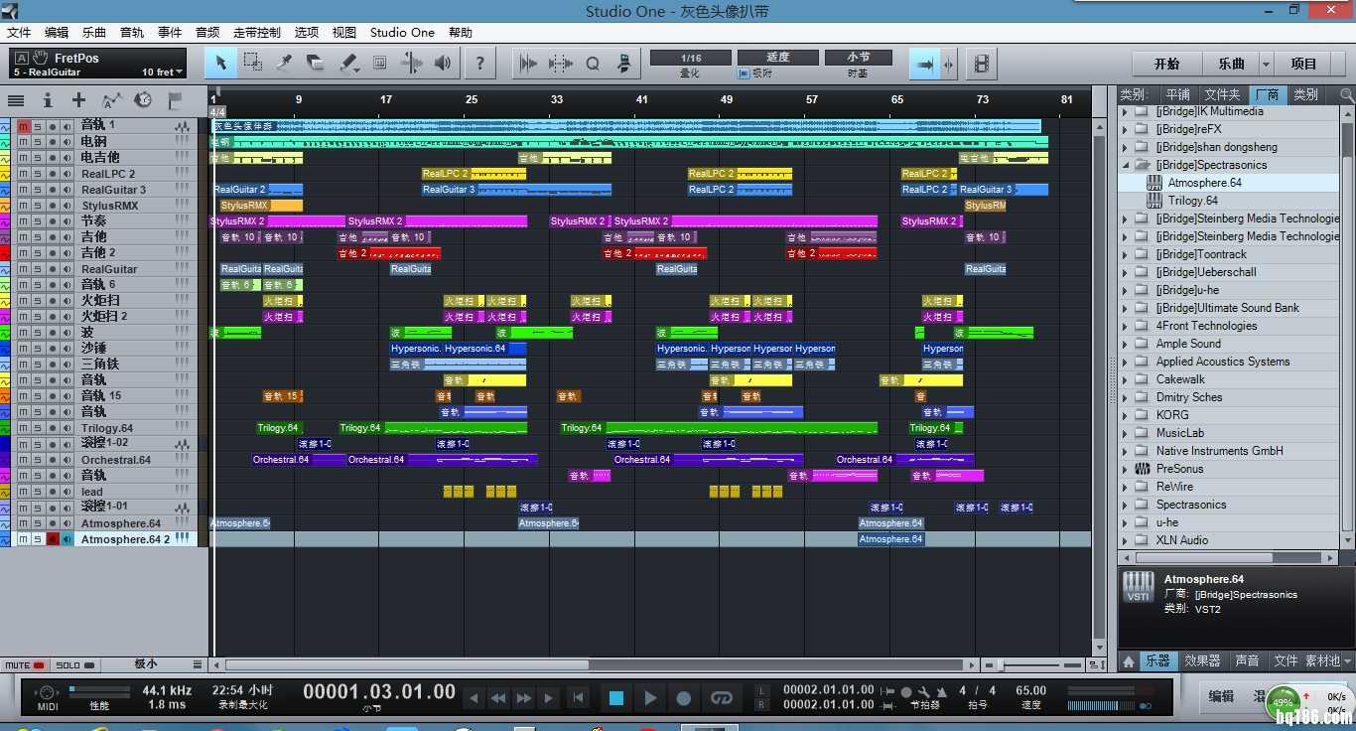The width and height of the screenshot is (1356, 731).
Task: Select the Listen speaker tool
Action: (x=443, y=64)
